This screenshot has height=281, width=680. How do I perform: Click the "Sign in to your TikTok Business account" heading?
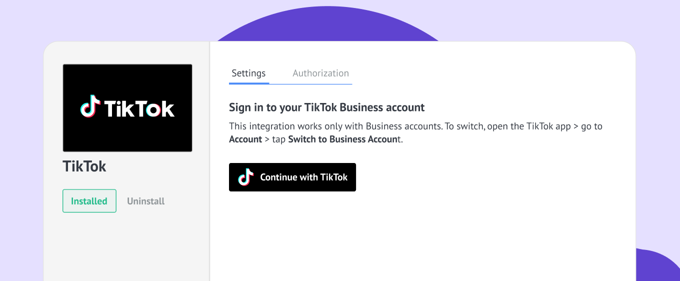point(326,107)
